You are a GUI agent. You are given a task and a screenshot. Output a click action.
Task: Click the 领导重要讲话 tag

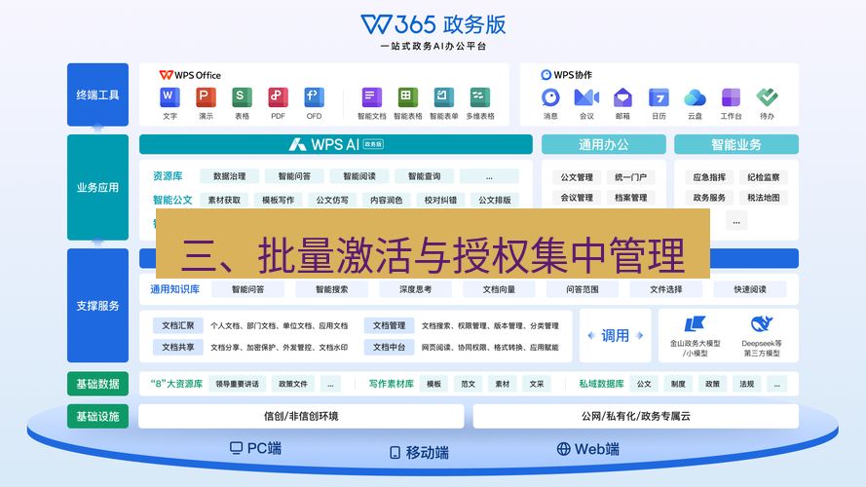point(237,384)
